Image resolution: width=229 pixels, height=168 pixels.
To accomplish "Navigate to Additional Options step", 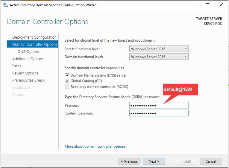I will coord(28,59).
